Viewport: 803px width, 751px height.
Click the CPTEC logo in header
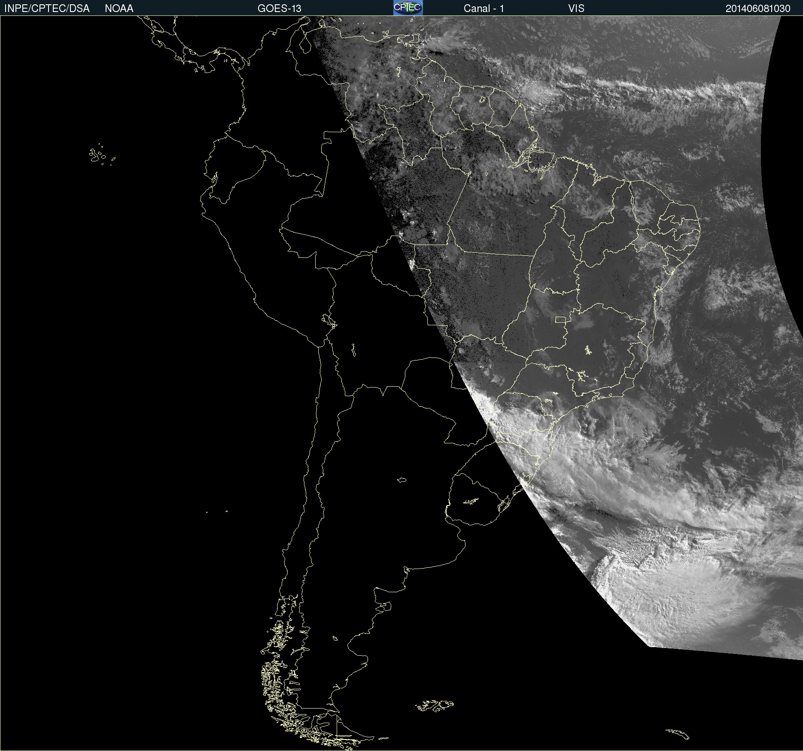pos(408,8)
